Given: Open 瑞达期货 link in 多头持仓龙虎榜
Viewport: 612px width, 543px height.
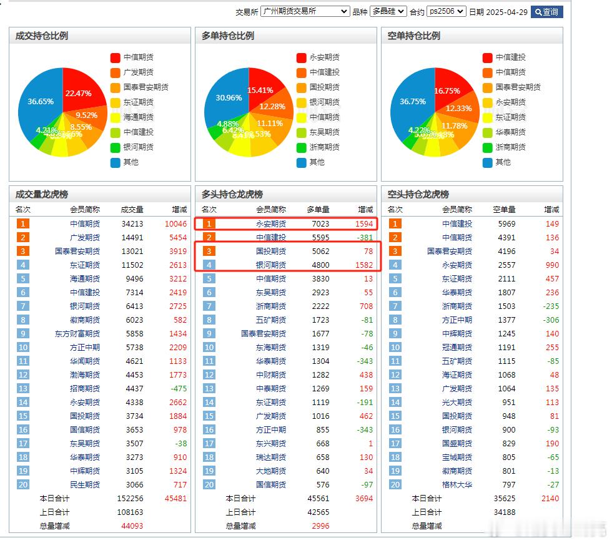Looking at the screenshot, I should pyautogui.click(x=271, y=457).
